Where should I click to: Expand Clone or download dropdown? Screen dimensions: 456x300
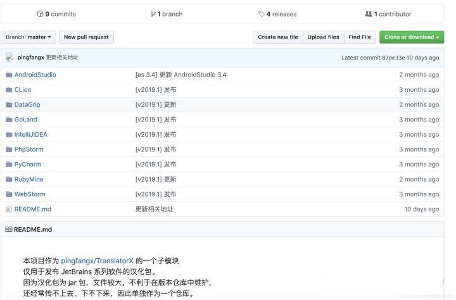click(x=412, y=37)
